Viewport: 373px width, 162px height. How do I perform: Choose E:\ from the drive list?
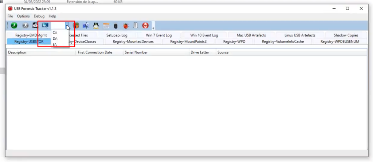coord(60,44)
